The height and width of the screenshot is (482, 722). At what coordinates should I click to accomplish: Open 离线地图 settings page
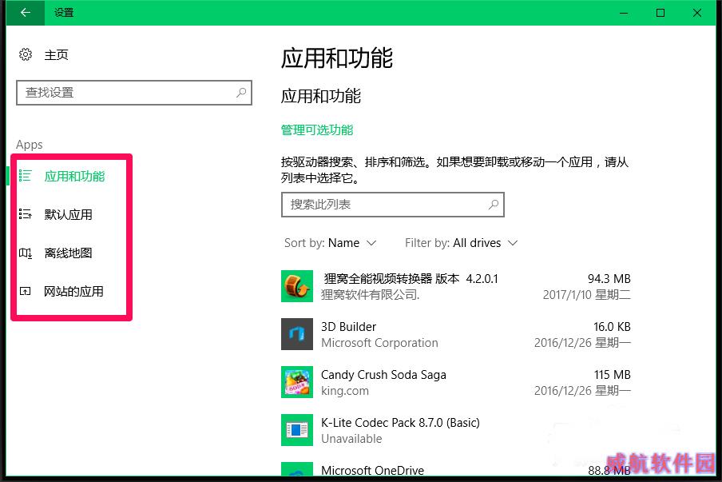69,253
